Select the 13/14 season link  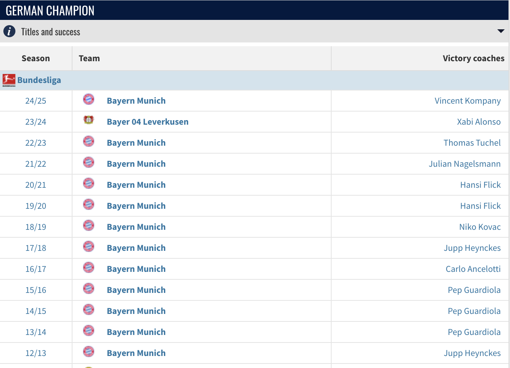36,332
